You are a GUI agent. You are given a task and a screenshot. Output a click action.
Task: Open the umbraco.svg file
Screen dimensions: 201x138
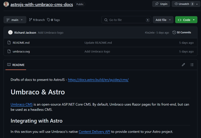point(21,51)
